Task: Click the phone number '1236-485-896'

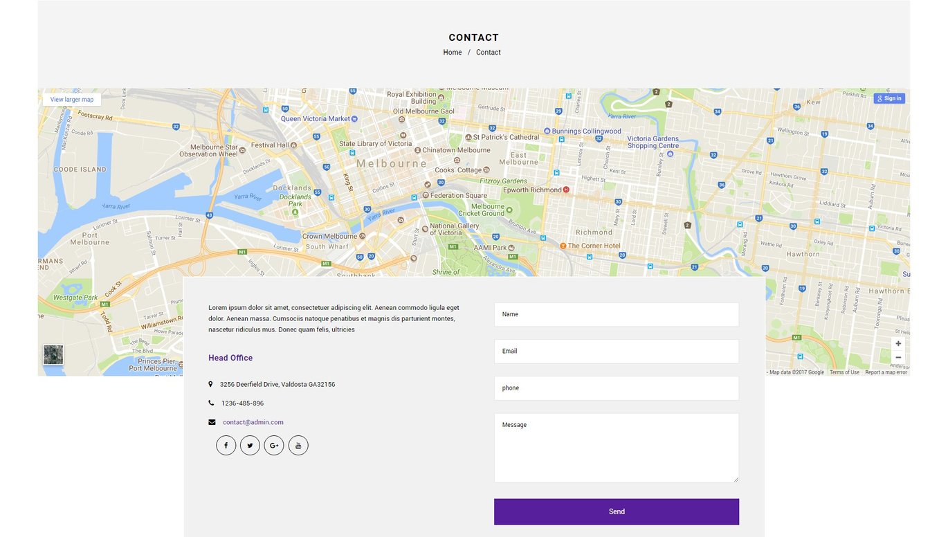Action: click(x=242, y=403)
